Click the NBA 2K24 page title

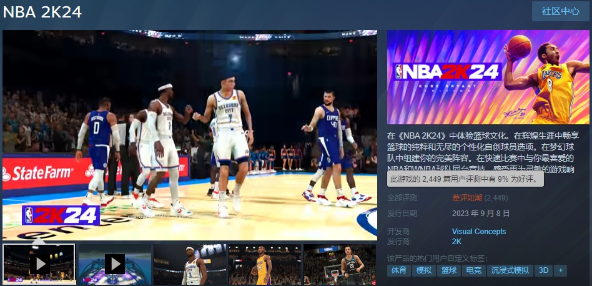pos(42,12)
